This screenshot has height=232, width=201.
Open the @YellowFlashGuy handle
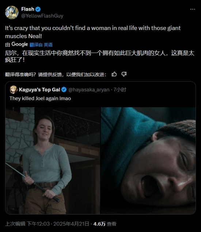pos(42,16)
